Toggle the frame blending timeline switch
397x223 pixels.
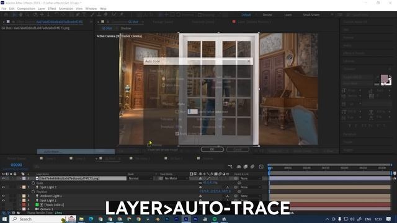[x=246, y=167]
